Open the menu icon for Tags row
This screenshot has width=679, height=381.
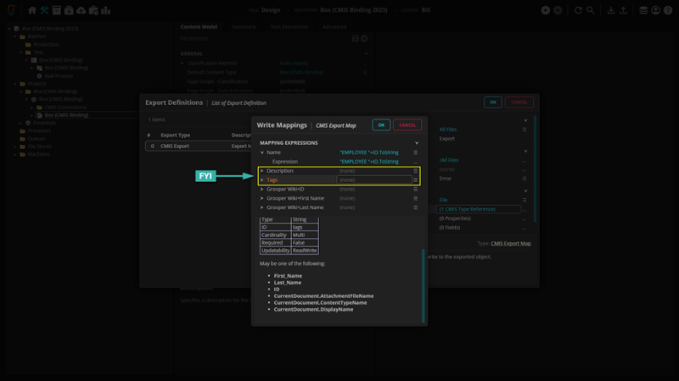(416, 180)
